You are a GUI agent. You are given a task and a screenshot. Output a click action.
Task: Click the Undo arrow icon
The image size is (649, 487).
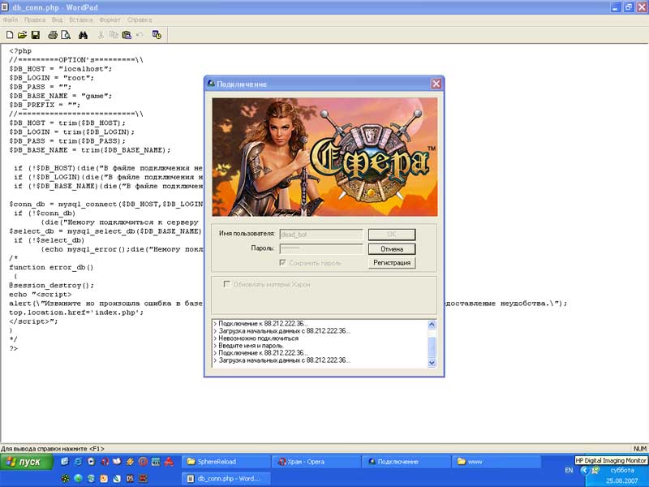tap(140, 35)
